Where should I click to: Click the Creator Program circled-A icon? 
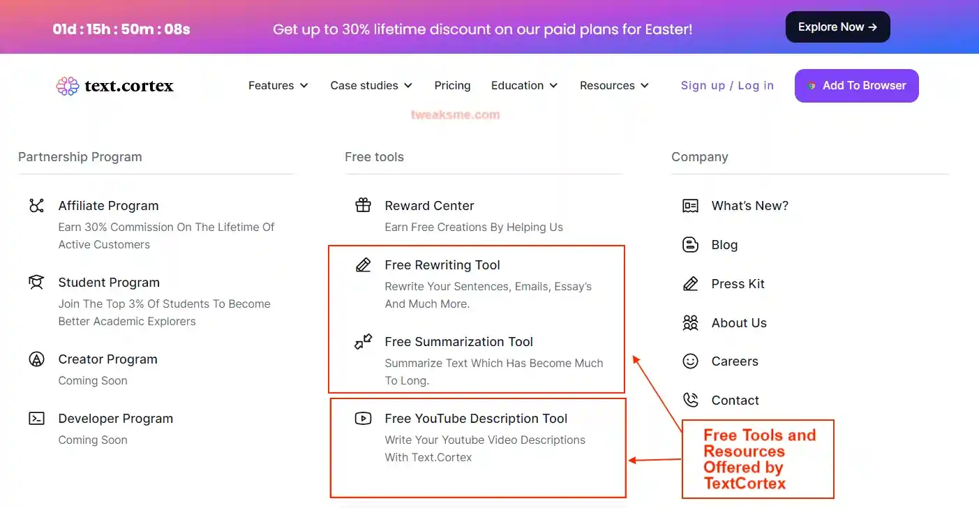[x=36, y=359]
